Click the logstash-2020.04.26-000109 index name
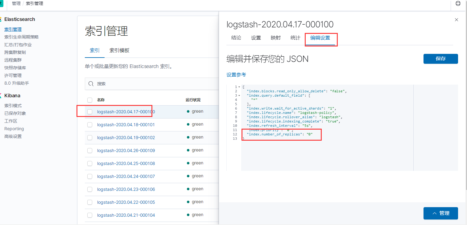Screen dimensions: 467x225 click(126, 151)
